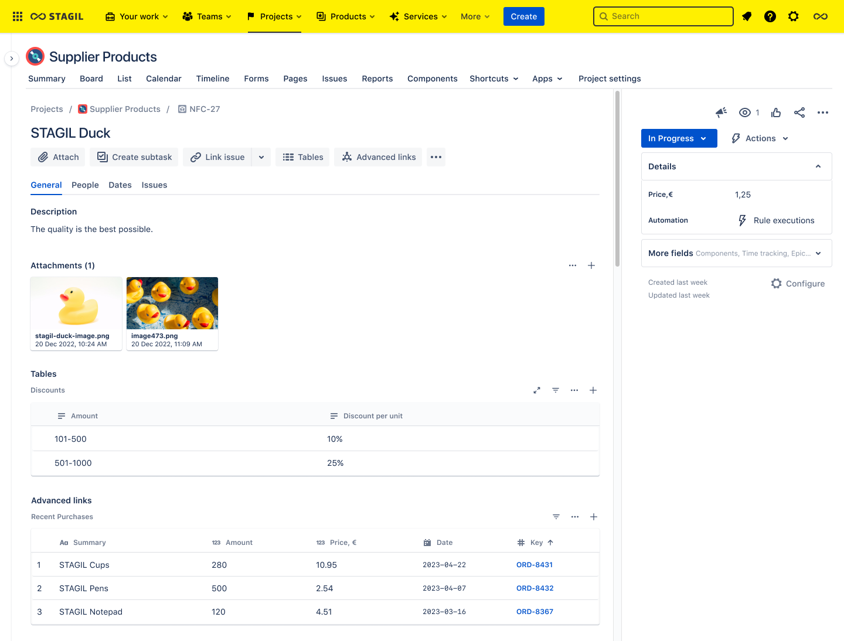Open the Timeline tab

point(213,79)
